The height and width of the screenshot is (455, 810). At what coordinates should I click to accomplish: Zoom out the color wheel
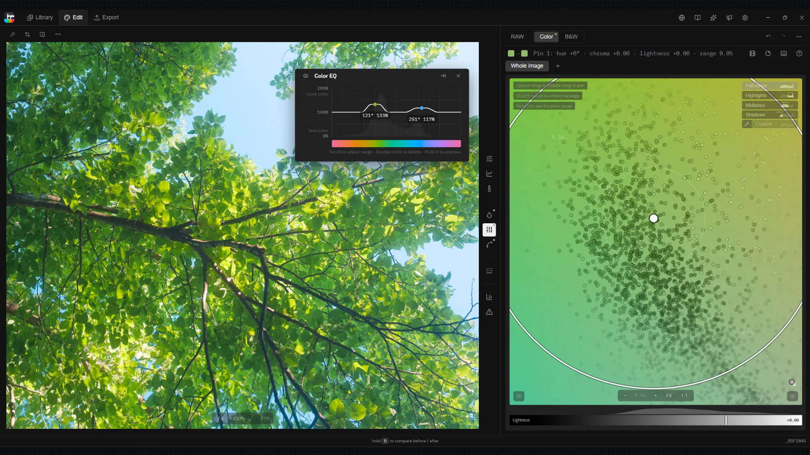tap(625, 396)
